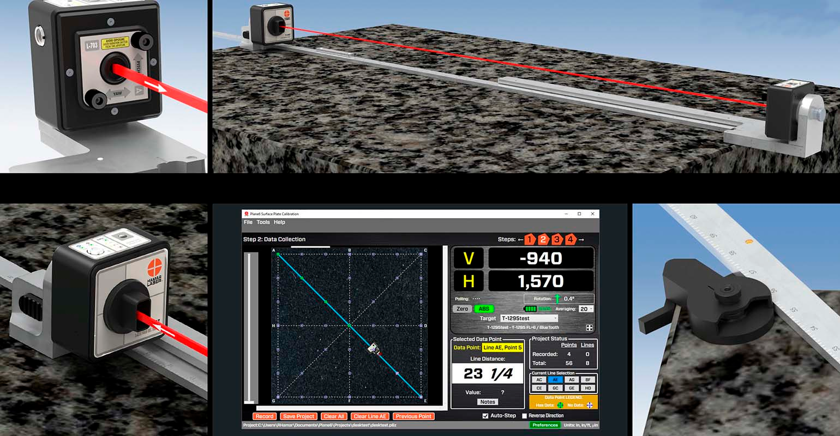Open the File menu
Screen dimensions: 840x436
[248, 222]
